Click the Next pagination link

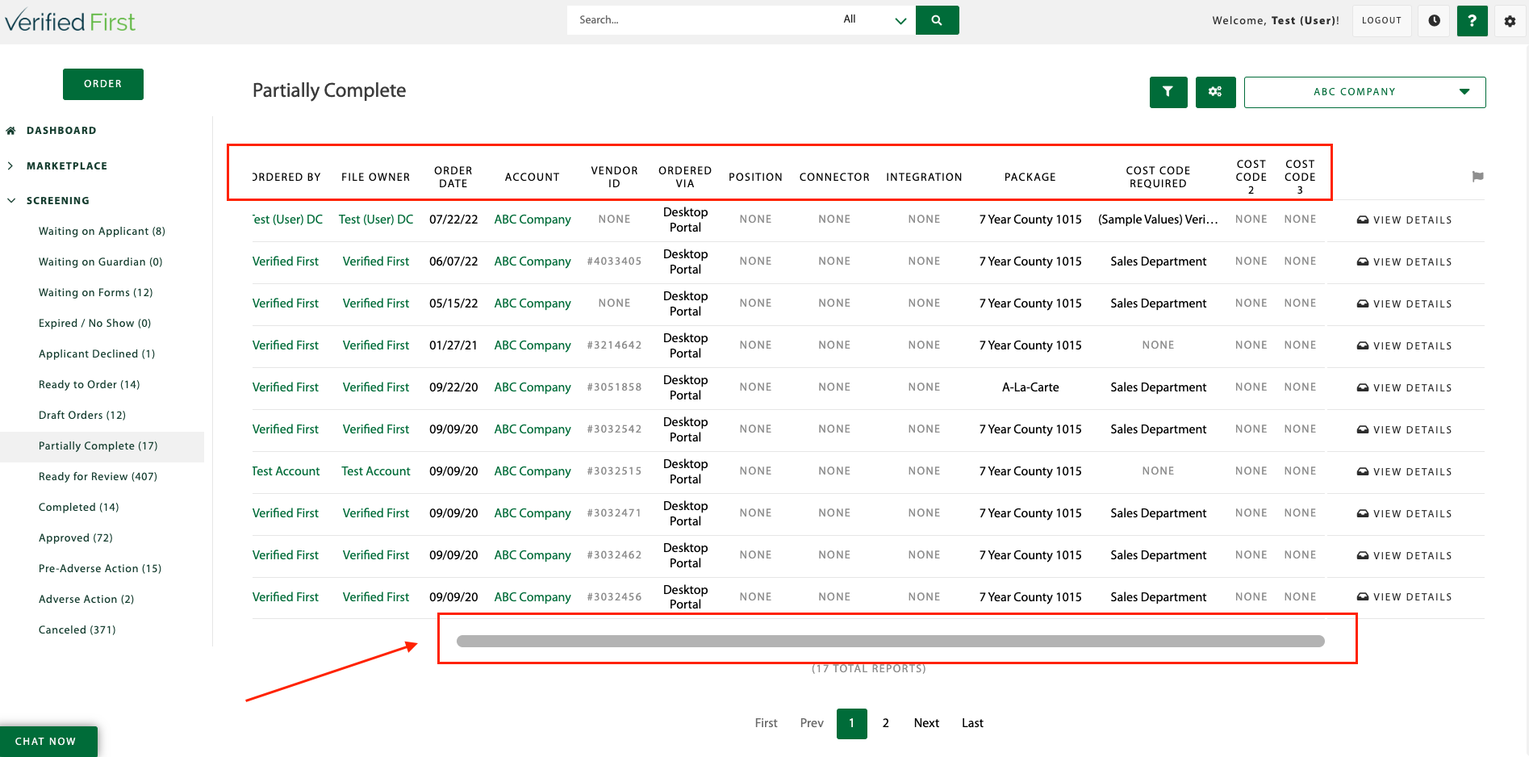926,723
